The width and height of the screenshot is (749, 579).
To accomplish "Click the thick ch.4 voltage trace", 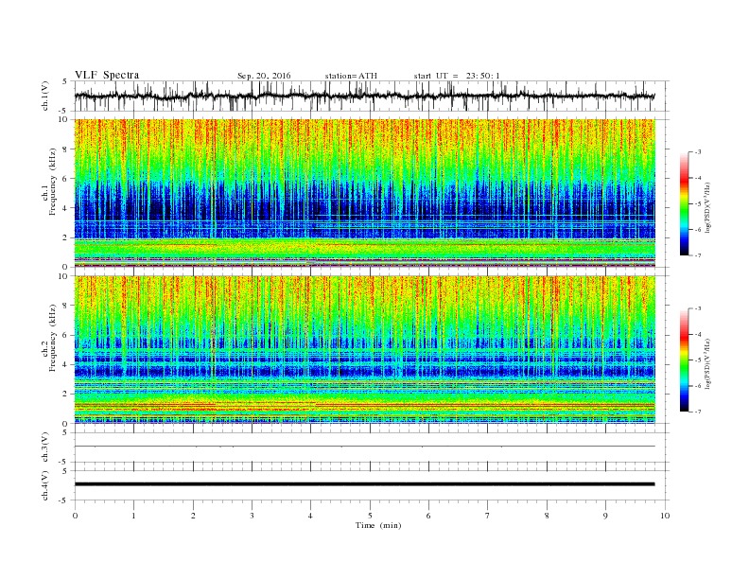I will (x=364, y=484).
